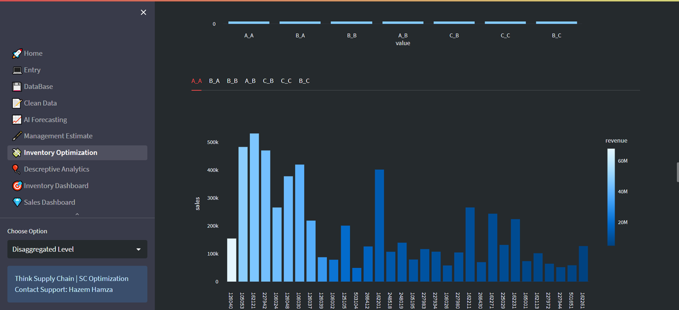Click the target icon for Inventory Dashboard
679x310 pixels.
coord(17,186)
